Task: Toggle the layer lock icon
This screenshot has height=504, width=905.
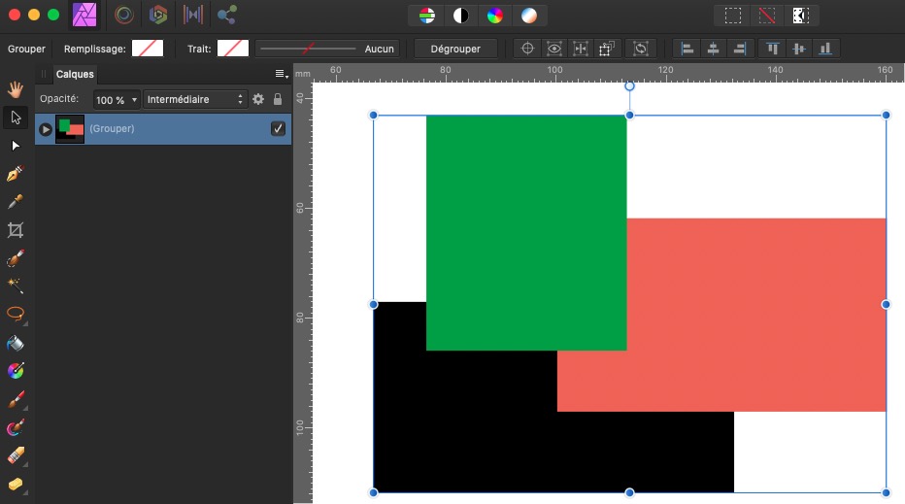Action: [278, 99]
